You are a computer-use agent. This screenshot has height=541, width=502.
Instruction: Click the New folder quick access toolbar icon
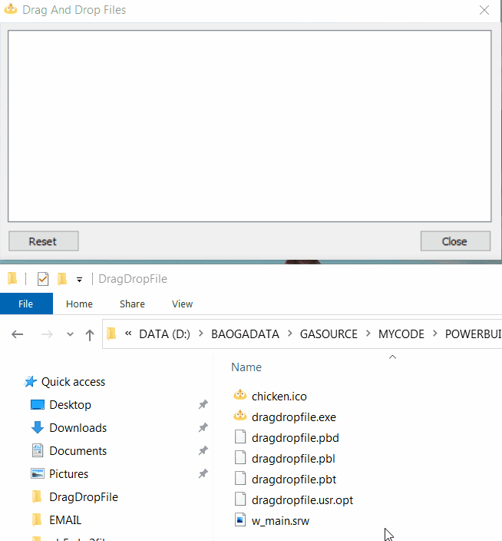click(x=62, y=279)
